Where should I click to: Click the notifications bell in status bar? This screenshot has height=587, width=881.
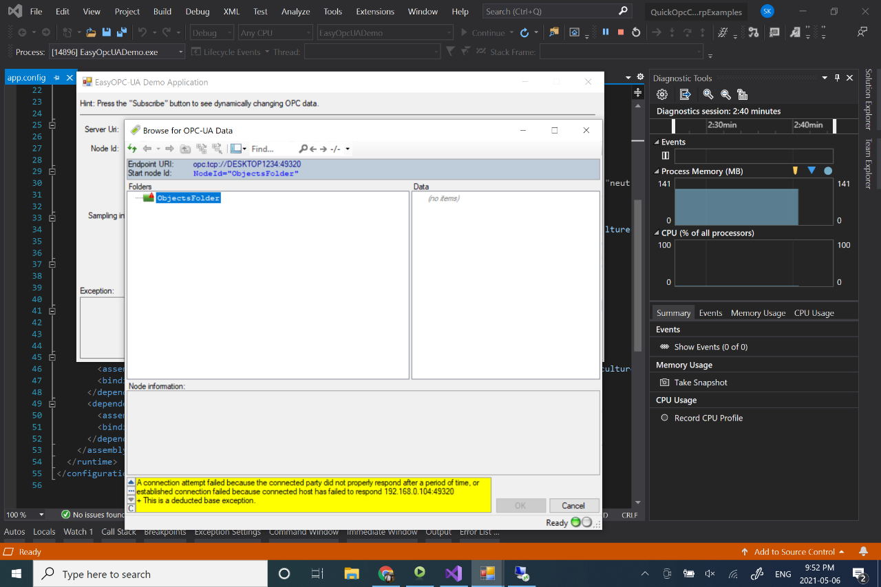(x=863, y=552)
